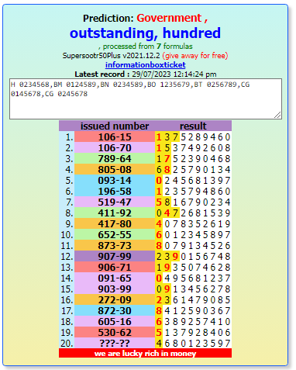The width and height of the screenshot is (296, 370).
Task: Click result row 2361479085
Action: tap(193, 299)
